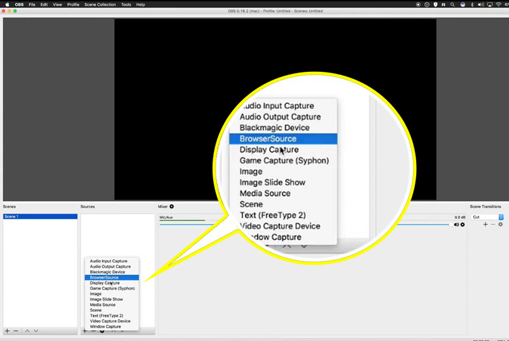Open the Scene Collection menu
The height and width of the screenshot is (341, 509).
(x=101, y=4)
